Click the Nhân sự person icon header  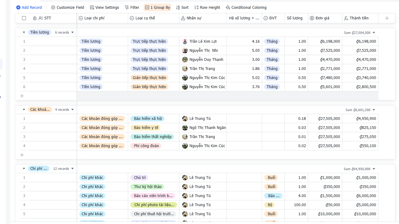point(183,18)
